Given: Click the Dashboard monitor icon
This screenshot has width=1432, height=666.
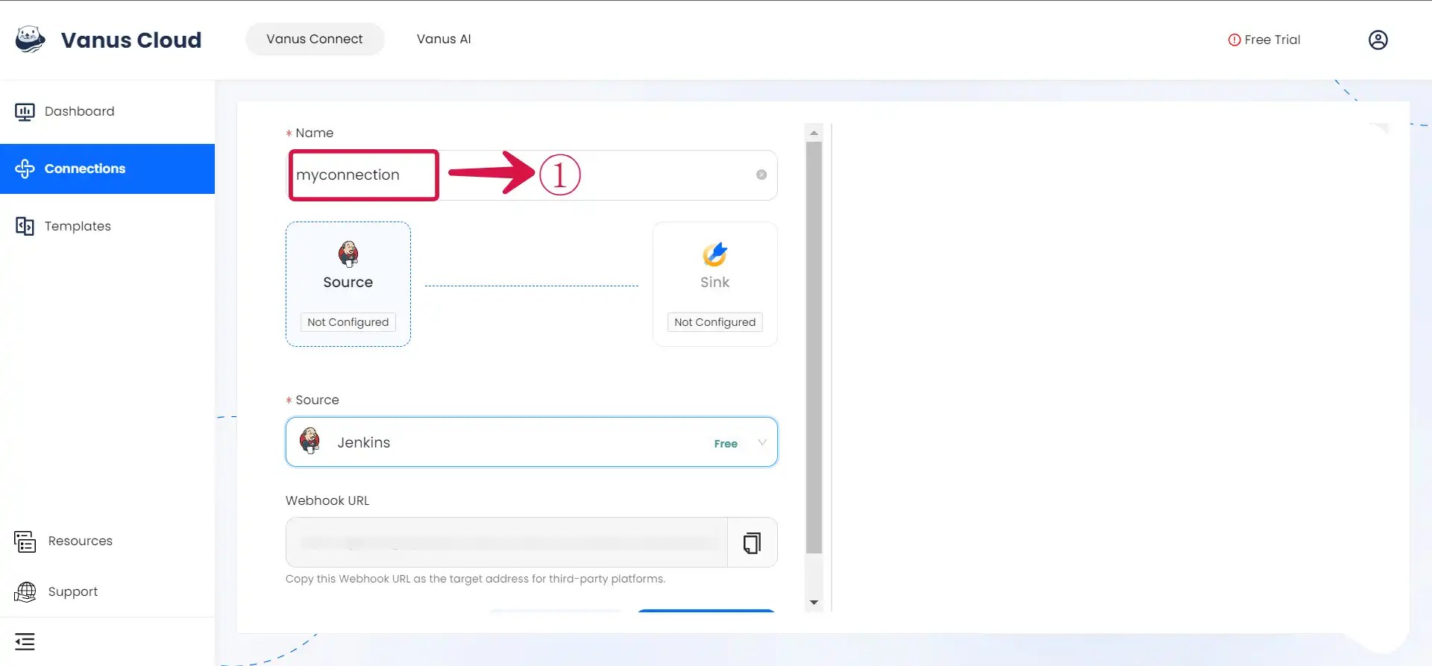Looking at the screenshot, I should click(x=25, y=112).
